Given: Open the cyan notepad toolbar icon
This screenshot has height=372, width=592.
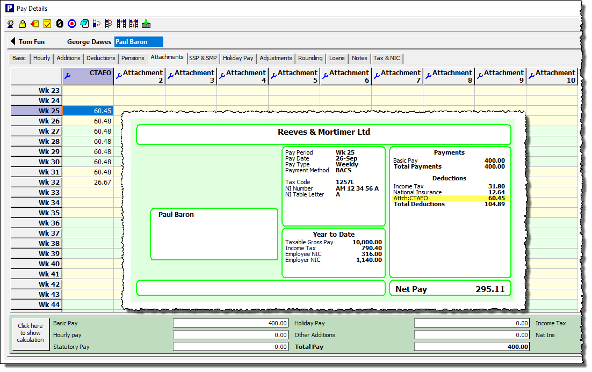Looking at the screenshot, I should (84, 24).
